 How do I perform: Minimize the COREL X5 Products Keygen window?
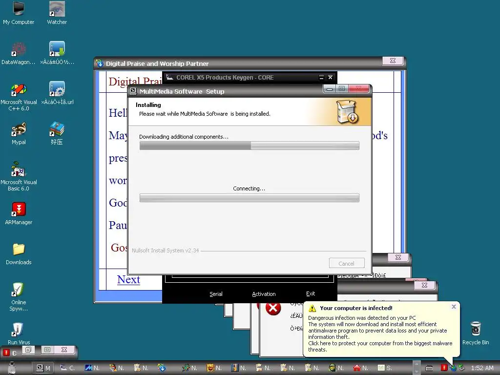coord(321,78)
